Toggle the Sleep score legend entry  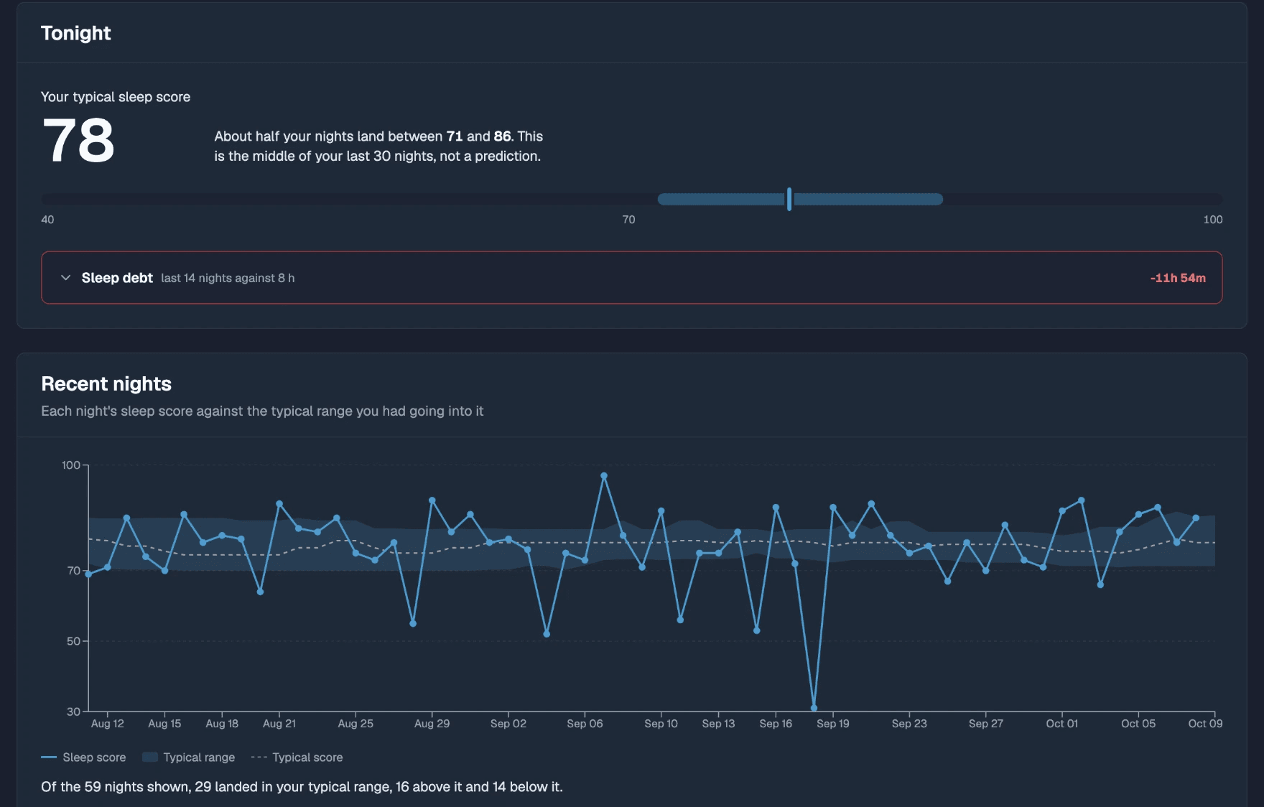coord(83,757)
